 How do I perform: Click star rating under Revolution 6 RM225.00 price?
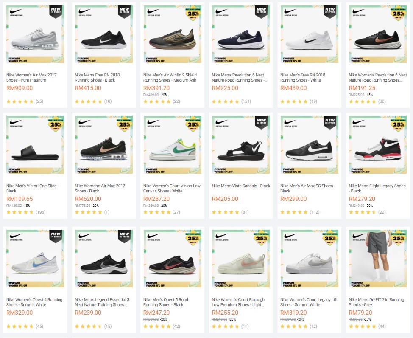click(x=225, y=101)
